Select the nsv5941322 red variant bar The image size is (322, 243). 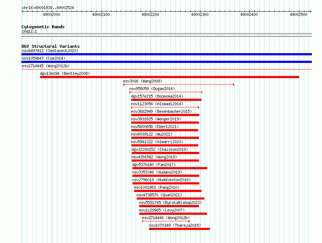tap(165, 145)
